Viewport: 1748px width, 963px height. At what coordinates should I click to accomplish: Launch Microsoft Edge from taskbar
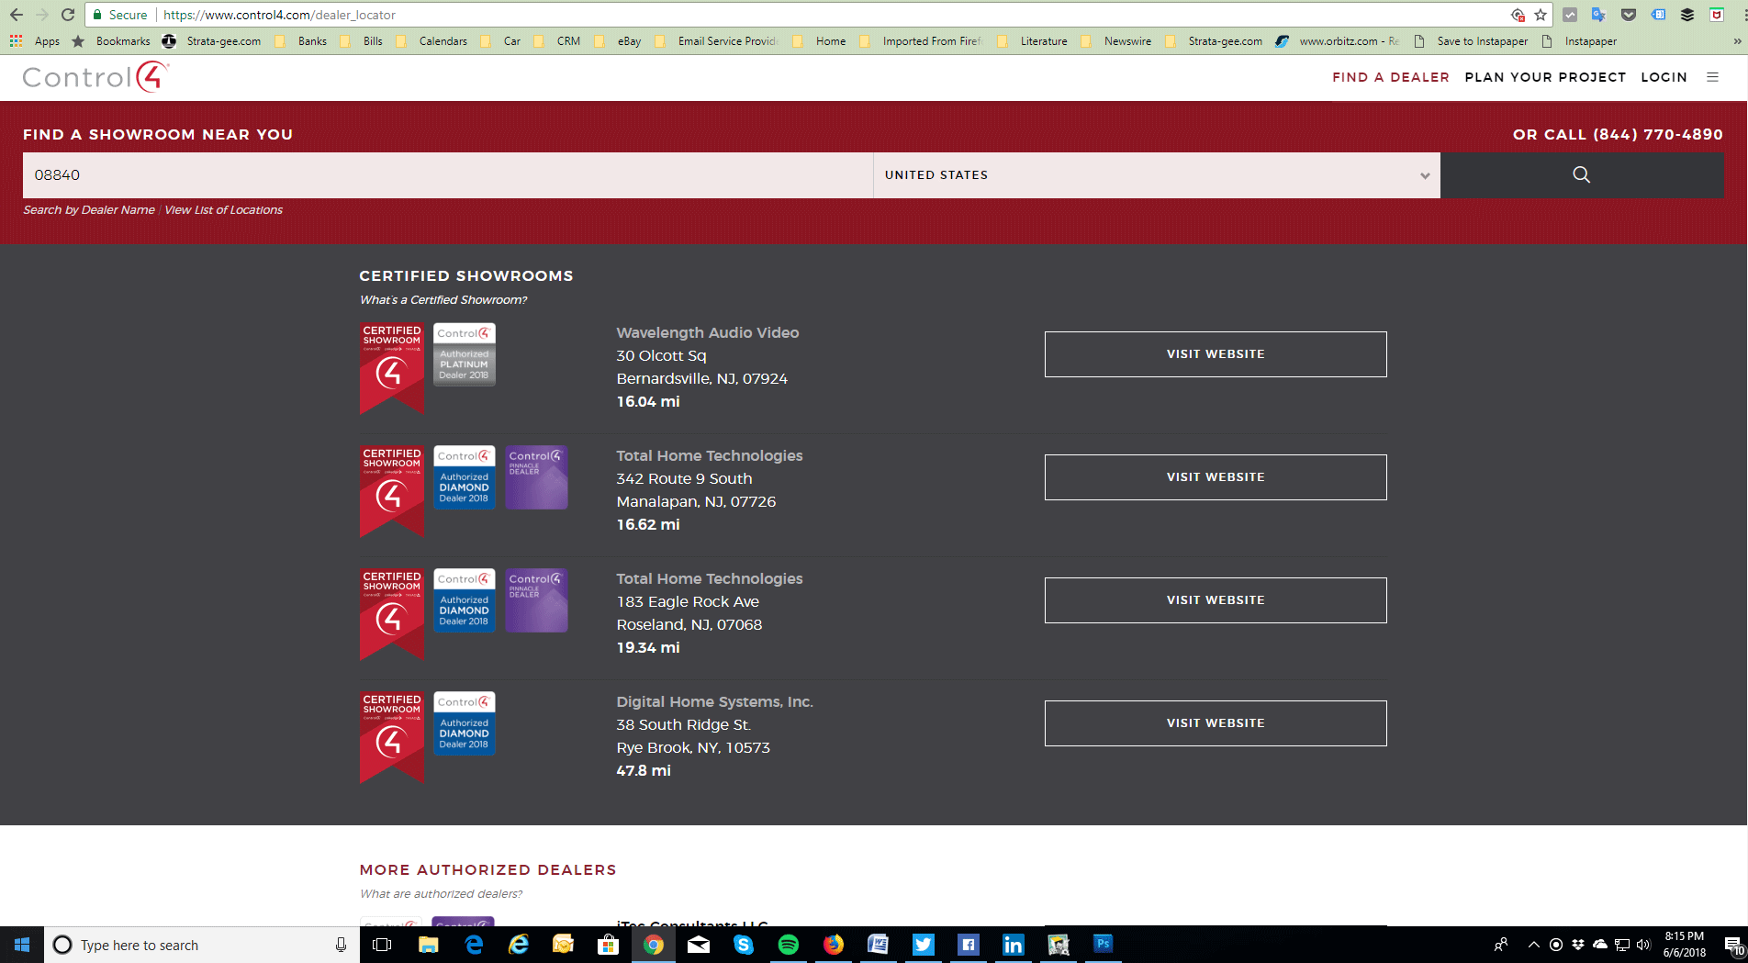pos(474,945)
